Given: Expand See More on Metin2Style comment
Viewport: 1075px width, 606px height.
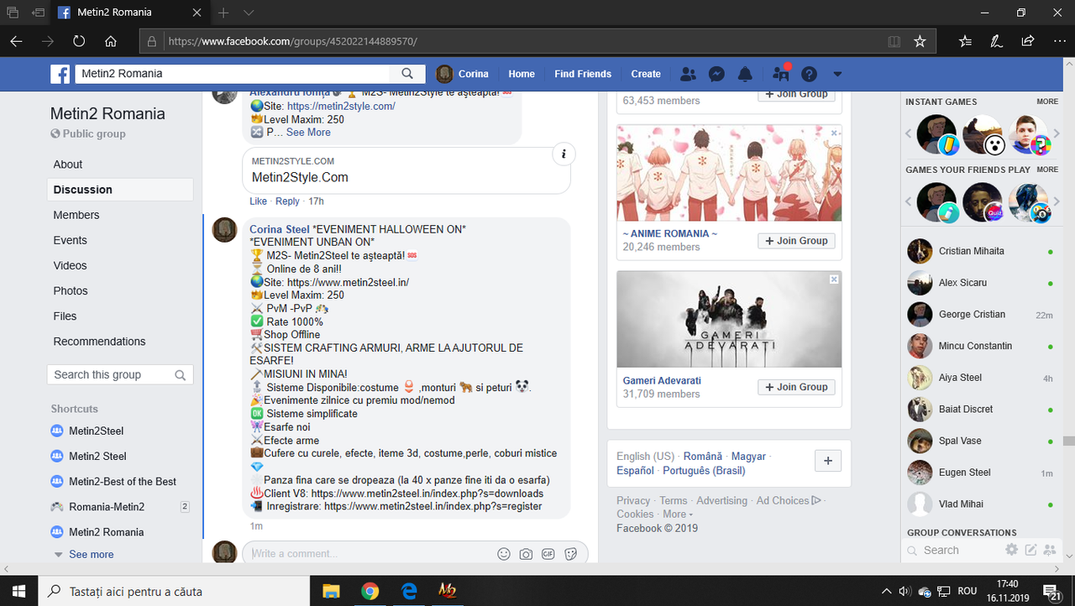Looking at the screenshot, I should (x=308, y=133).
